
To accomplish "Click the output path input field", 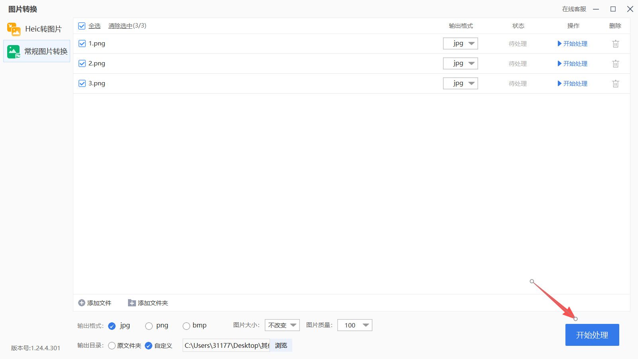I will point(226,345).
